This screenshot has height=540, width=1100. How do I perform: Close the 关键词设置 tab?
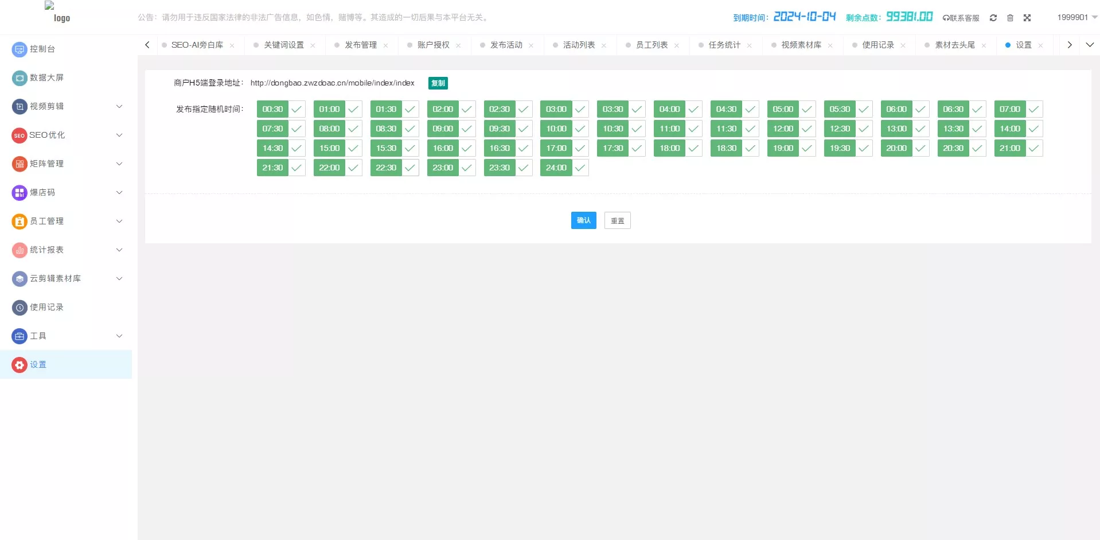pyautogui.click(x=313, y=45)
